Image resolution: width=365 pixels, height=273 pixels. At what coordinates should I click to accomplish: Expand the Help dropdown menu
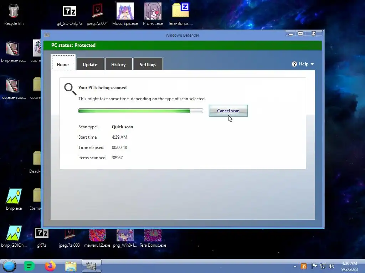pyautogui.click(x=303, y=64)
